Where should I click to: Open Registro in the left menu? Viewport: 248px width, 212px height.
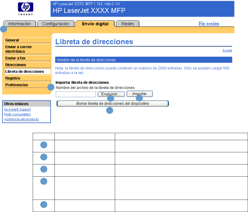pyautogui.click(x=28, y=78)
